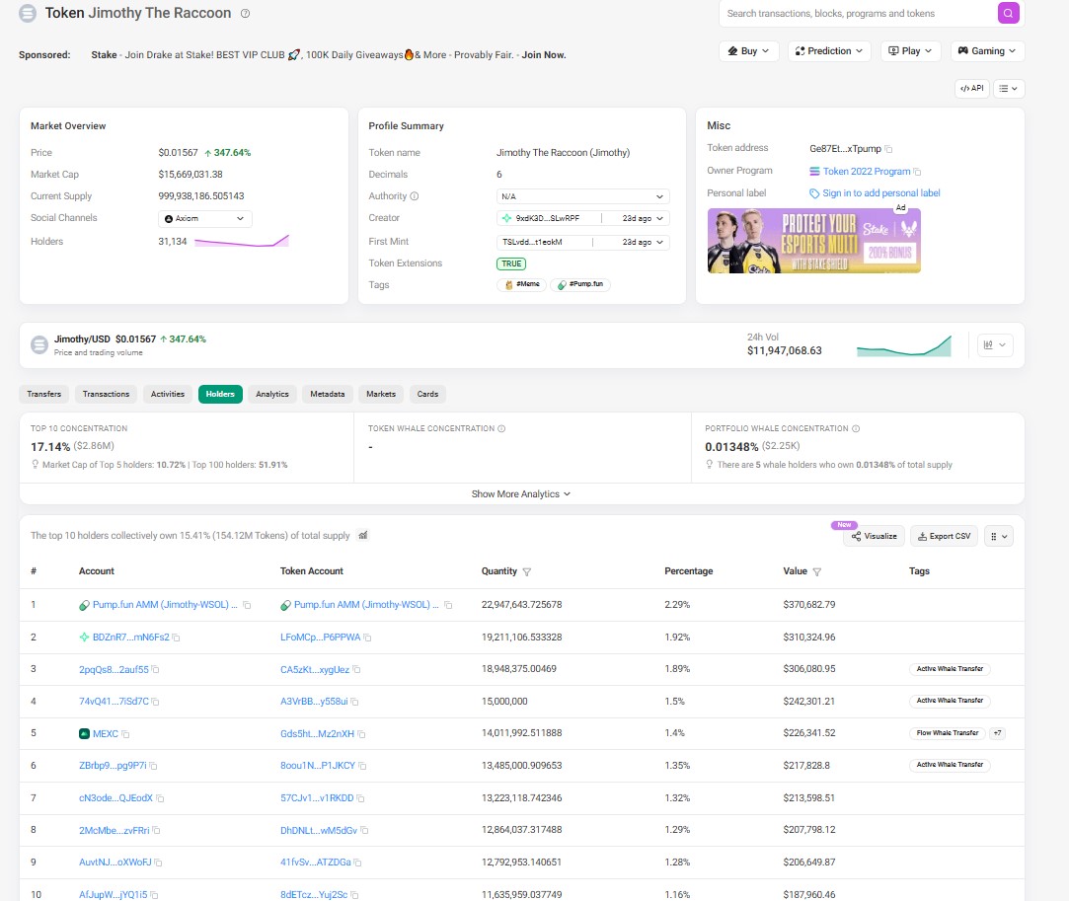1069x901 pixels.
Task: Copy the Pump.fun AMM account address
Action: click(x=247, y=605)
